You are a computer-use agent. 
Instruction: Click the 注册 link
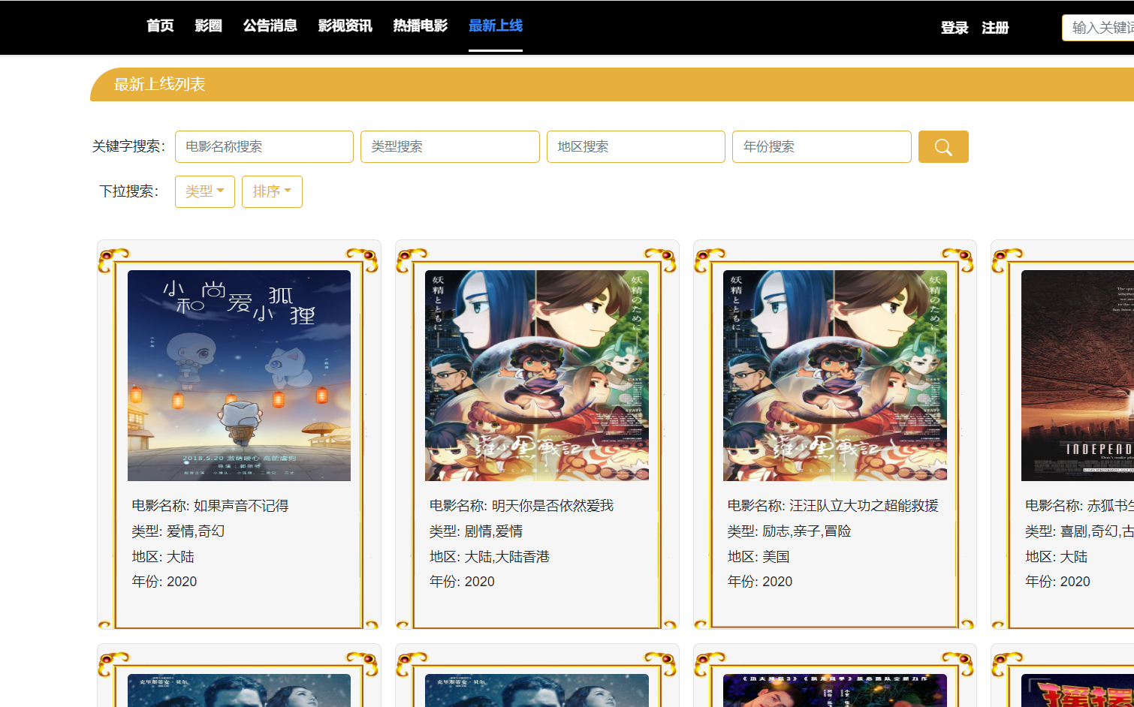pyautogui.click(x=995, y=28)
